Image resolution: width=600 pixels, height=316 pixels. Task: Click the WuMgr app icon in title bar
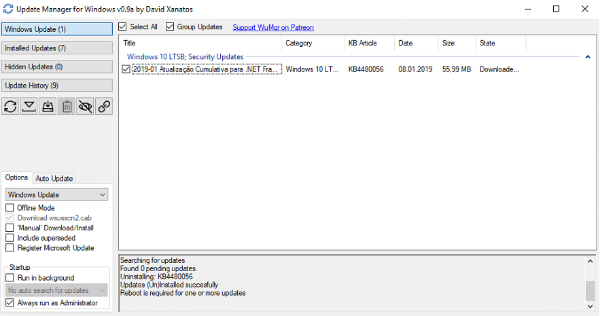(8, 9)
